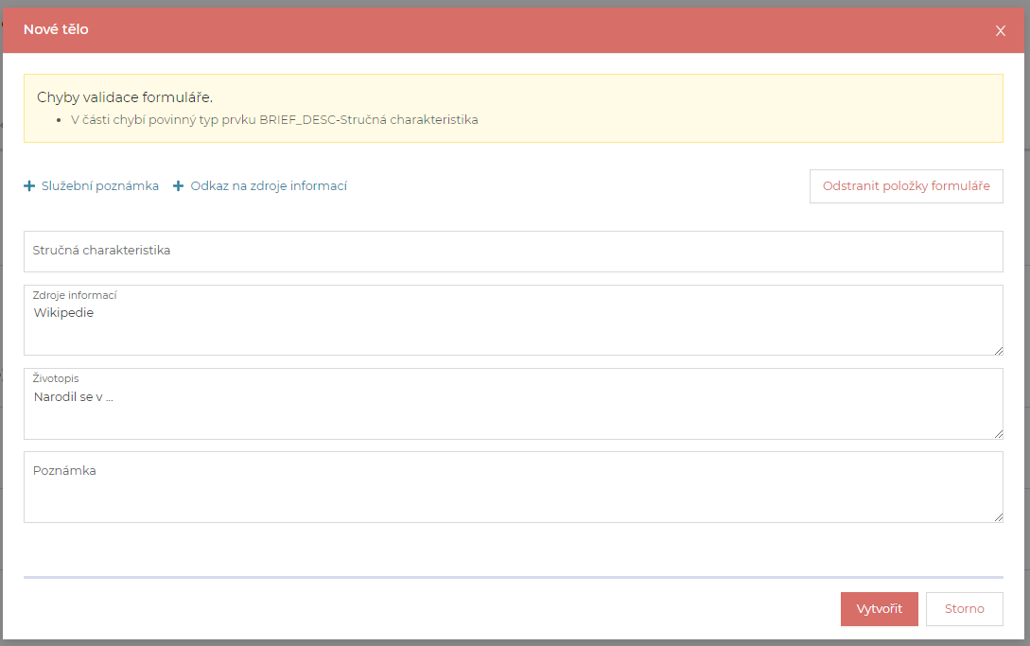
Task: Cancel the dialog with Storno
Action: pyautogui.click(x=964, y=609)
